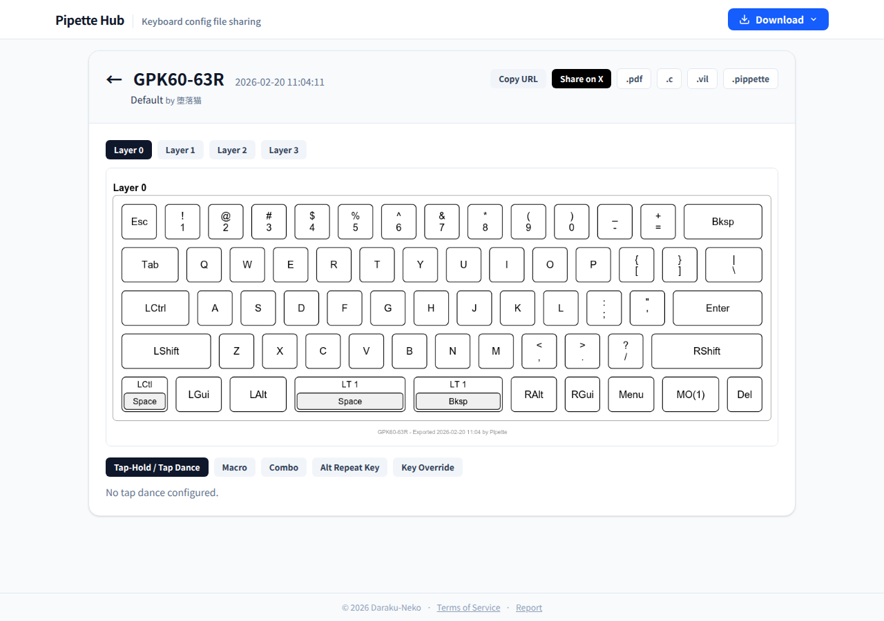Export the layout as .pdf
884x621 pixels.
pos(633,79)
